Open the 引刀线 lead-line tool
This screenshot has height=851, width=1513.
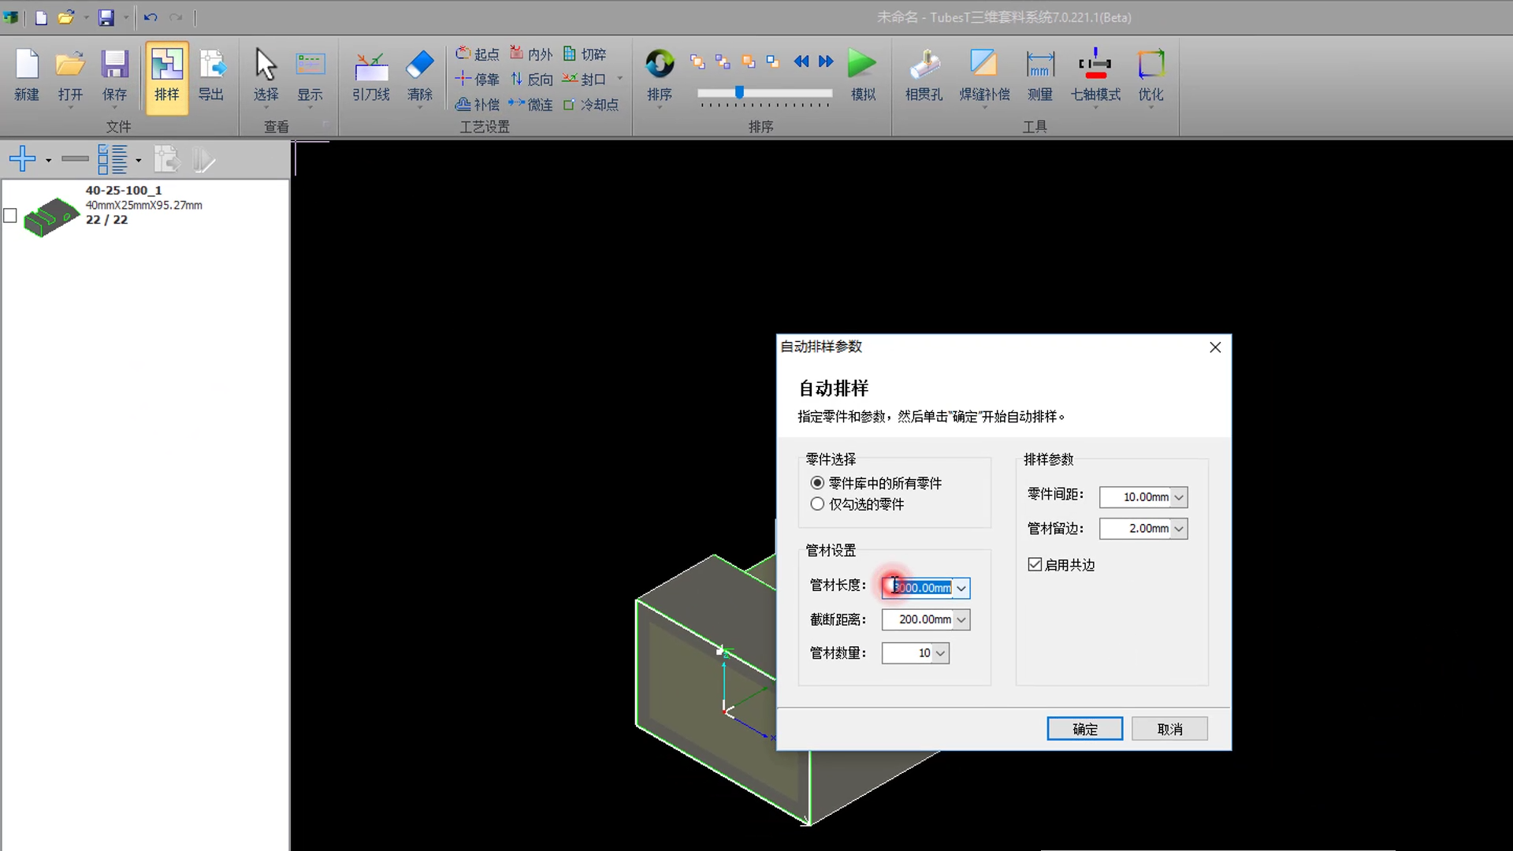(x=370, y=76)
